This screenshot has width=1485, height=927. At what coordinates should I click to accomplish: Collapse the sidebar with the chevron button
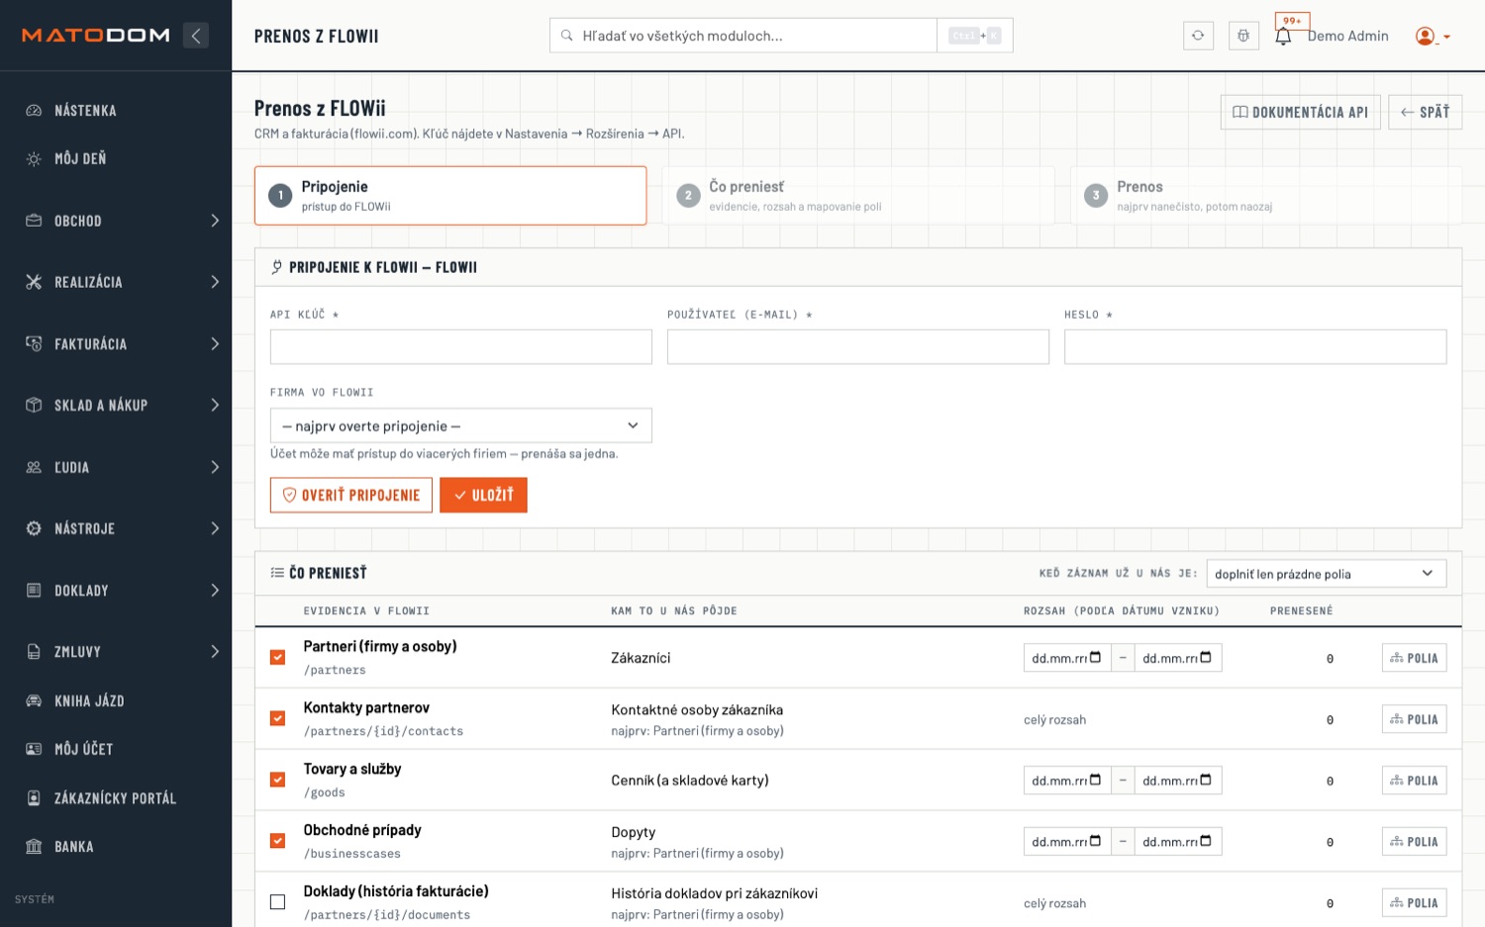196,36
